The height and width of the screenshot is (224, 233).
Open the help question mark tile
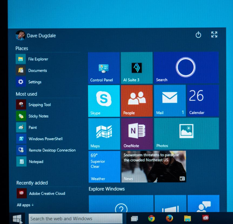tap(121, 204)
